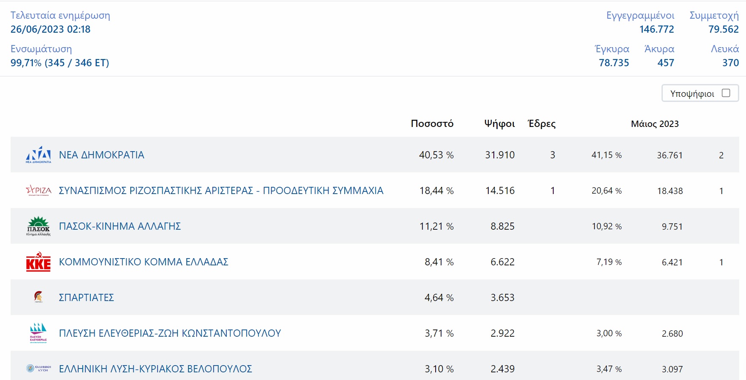Click the Spartiates helmet logo
746x380 pixels.
tap(38, 297)
